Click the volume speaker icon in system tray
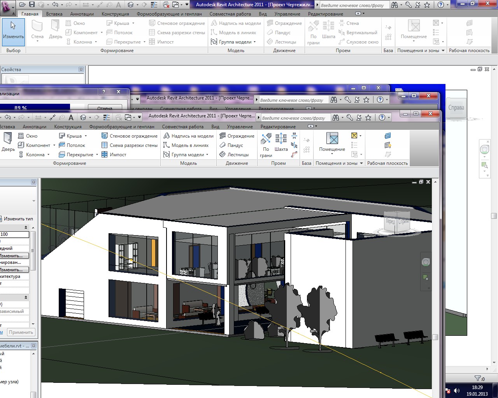498x398 pixels. [x=457, y=391]
